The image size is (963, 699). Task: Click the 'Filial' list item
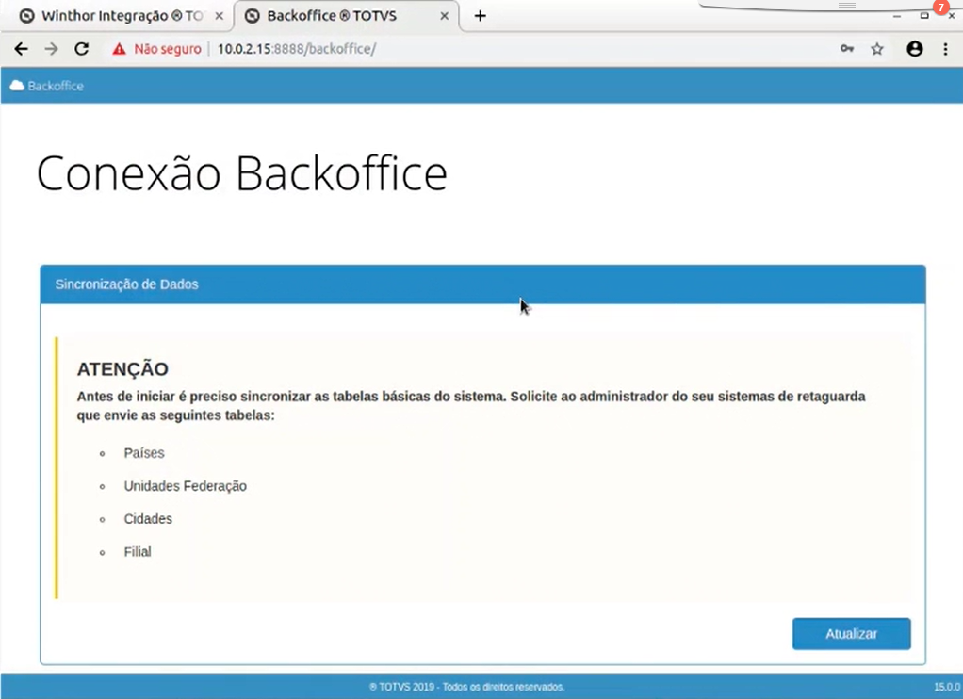pyautogui.click(x=138, y=552)
